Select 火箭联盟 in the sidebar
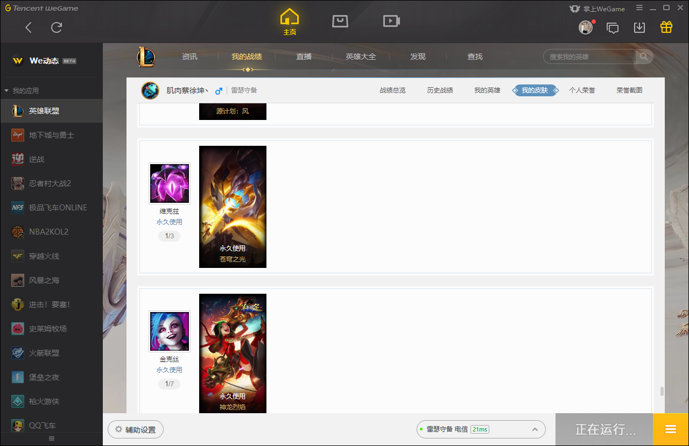The height and width of the screenshot is (446, 689). coord(51,353)
